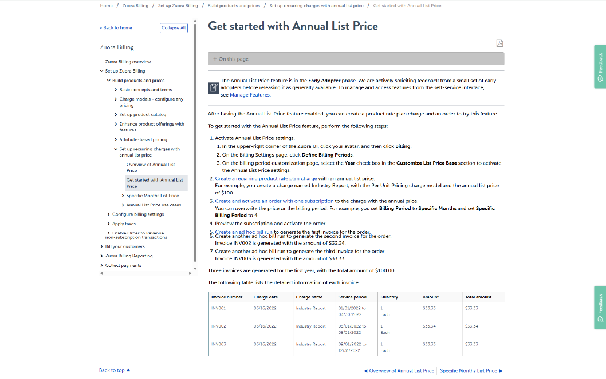Image resolution: width=606 pixels, height=379 pixels.
Task: Expand Bill your customers chevron
Action: pyautogui.click(x=101, y=246)
